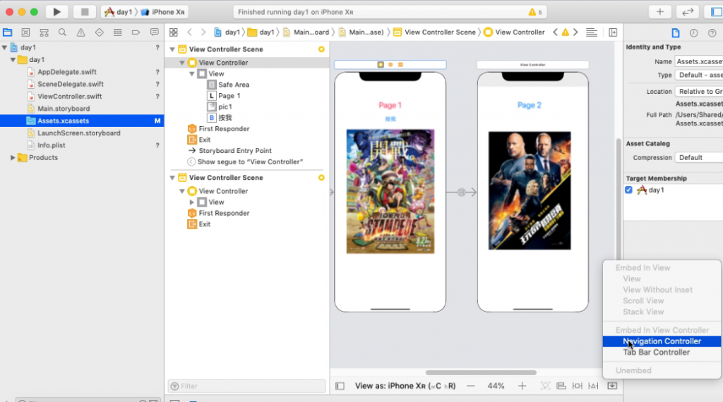Open the Library plus button
723x402 pixels.
click(x=660, y=12)
